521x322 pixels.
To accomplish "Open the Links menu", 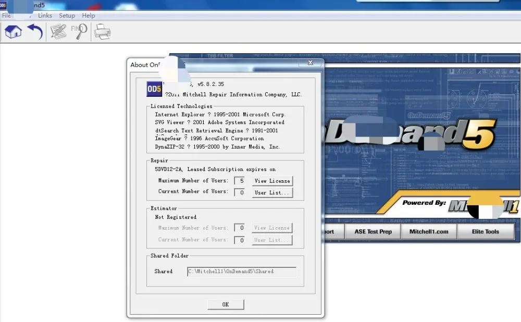I will coord(45,16).
